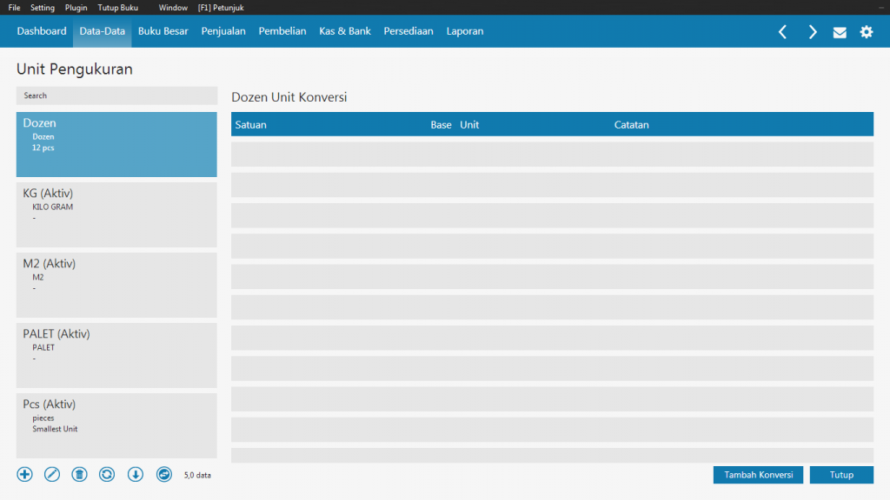Click the edit unit pencil icon
Screen dimensions: 890x500
click(52, 474)
